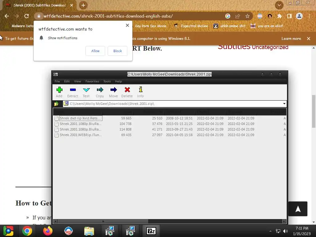Open the File menu in 7-Zip
Image resolution: width=316 pixels, height=237 pixels.
click(57, 81)
